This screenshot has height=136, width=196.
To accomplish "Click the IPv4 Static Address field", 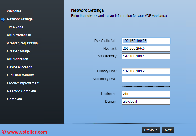I will [146, 41].
